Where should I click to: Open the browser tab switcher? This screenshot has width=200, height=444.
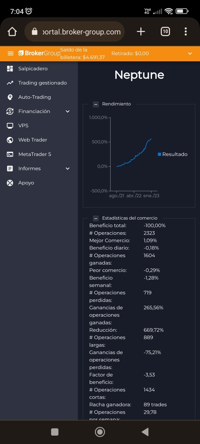(165, 32)
